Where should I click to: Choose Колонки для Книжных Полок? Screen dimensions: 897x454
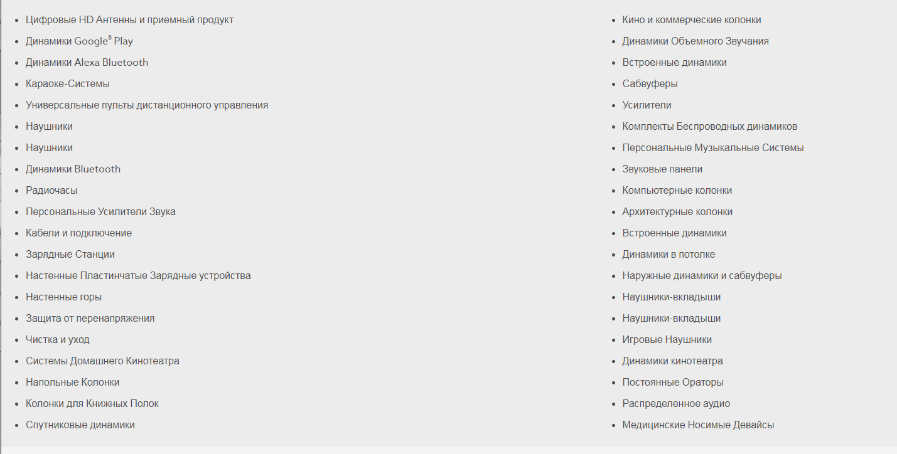[x=92, y=404]
